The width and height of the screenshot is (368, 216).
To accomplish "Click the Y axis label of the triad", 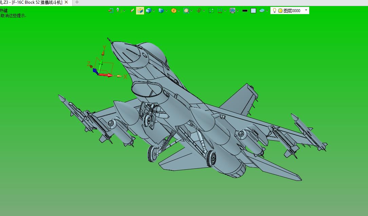I will point(104,48).
